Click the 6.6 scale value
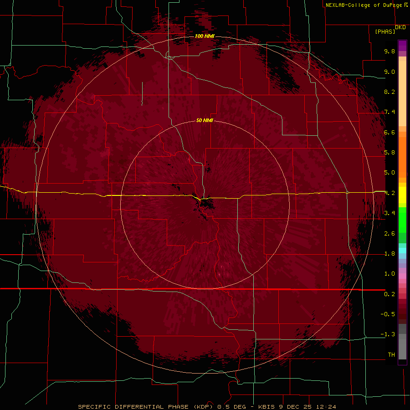The height and width of the screenshot is (410, 410). [389, 132]
